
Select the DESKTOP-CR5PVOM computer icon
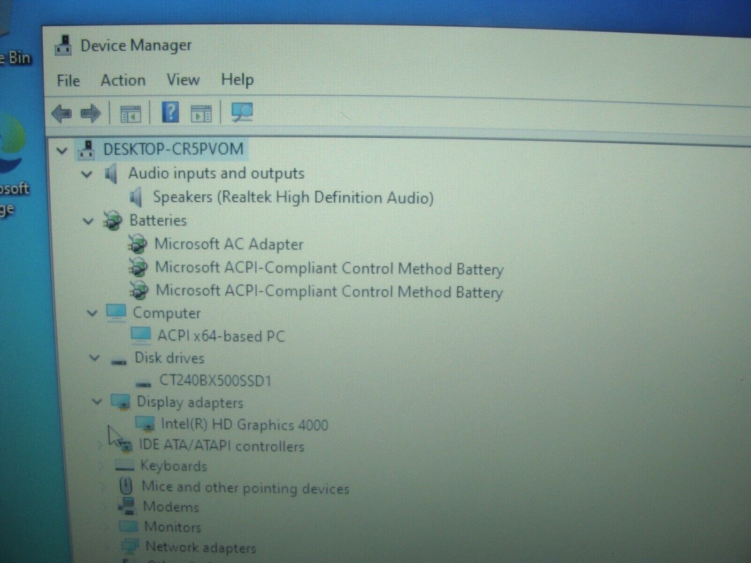tap(86, 150)
